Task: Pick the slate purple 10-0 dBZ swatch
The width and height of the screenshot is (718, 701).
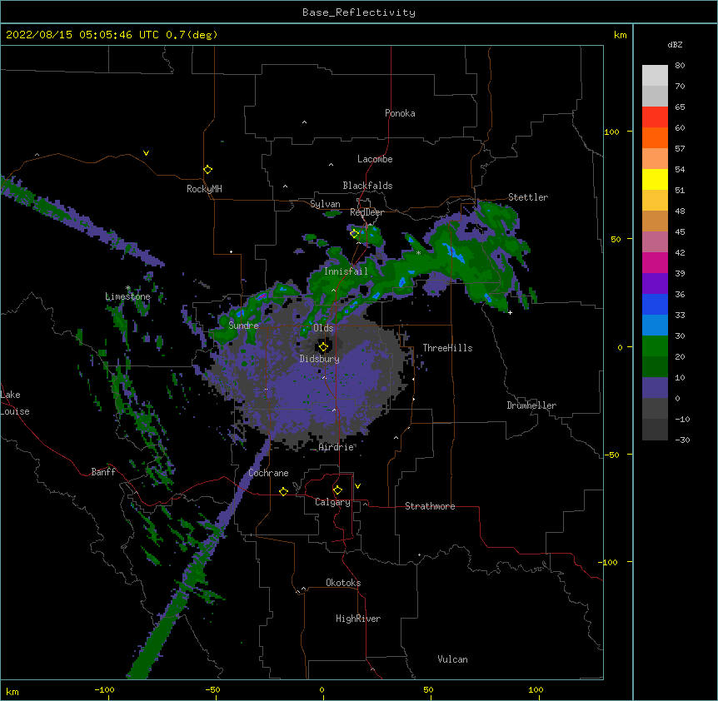Action: (655, 388)
